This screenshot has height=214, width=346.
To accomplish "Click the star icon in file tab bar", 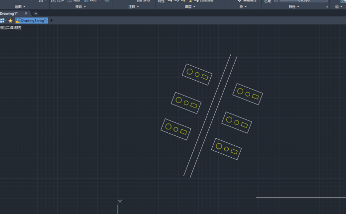I will point(10,20).
